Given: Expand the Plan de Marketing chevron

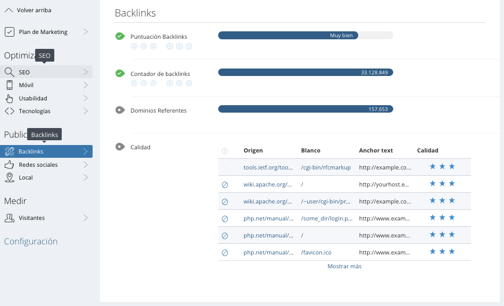Looking at the screenshot, I should 86,32.
